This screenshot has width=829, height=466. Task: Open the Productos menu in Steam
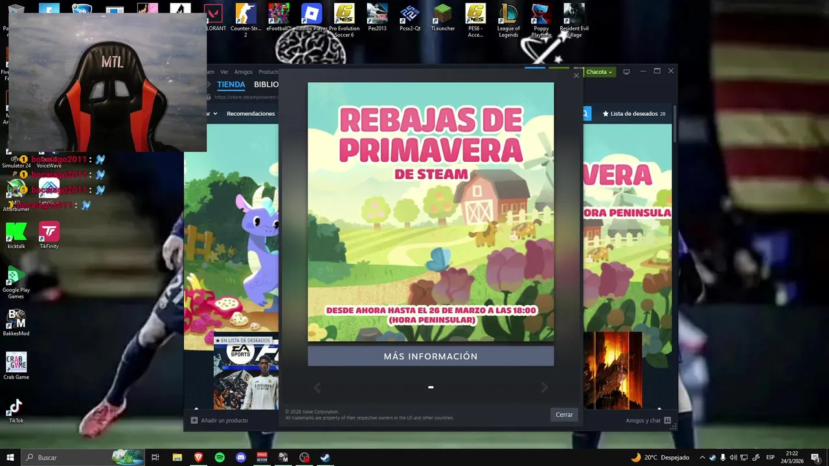[269, 72]
